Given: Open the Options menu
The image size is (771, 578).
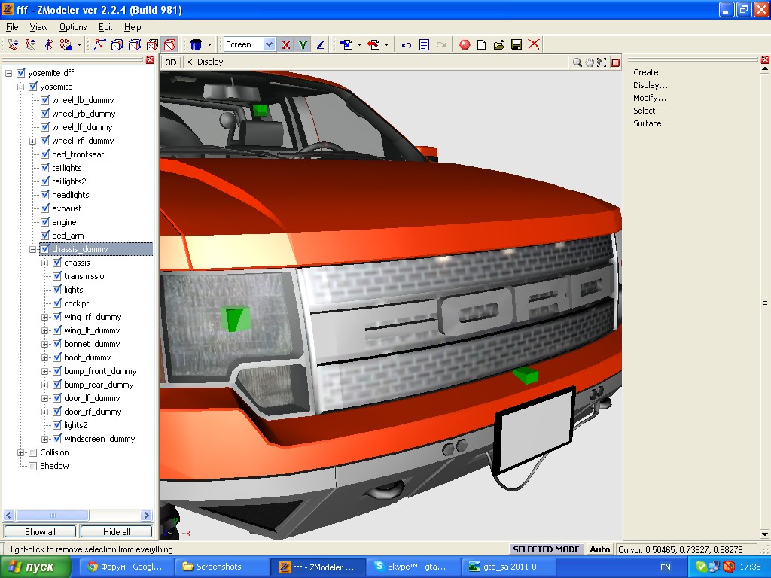Looking at the screenshot, I should pyautogui.click(x=73, y=27).
